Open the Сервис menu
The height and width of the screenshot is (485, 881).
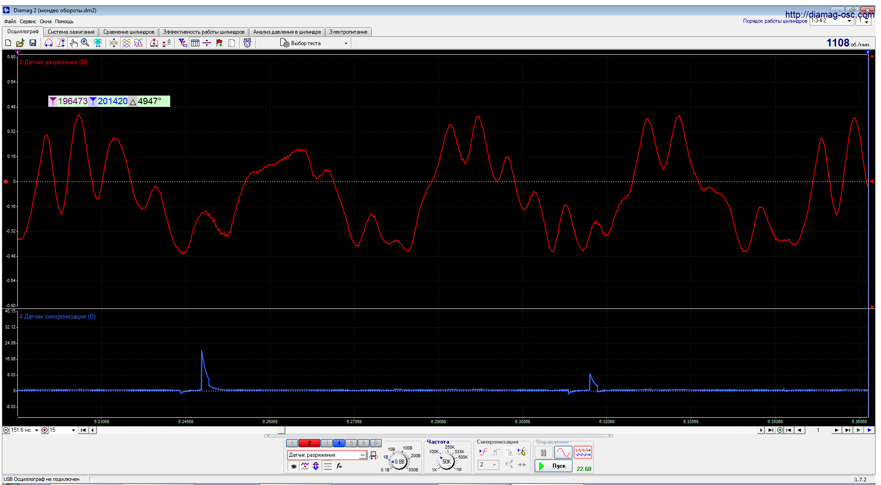click(x=28, y=21)
